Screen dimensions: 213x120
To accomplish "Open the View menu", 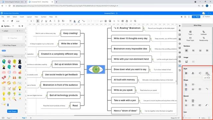I will [36, 17].
